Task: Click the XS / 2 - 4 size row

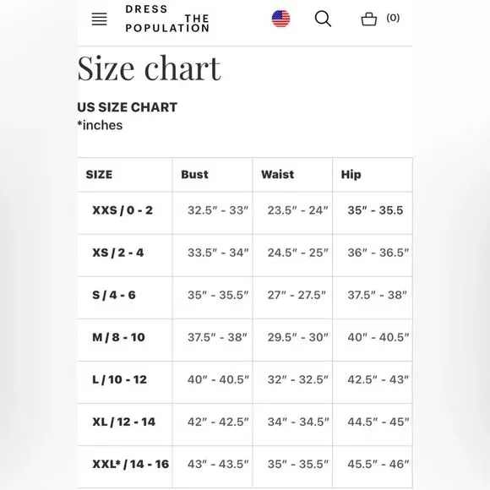Action: (x=245, y=255)
